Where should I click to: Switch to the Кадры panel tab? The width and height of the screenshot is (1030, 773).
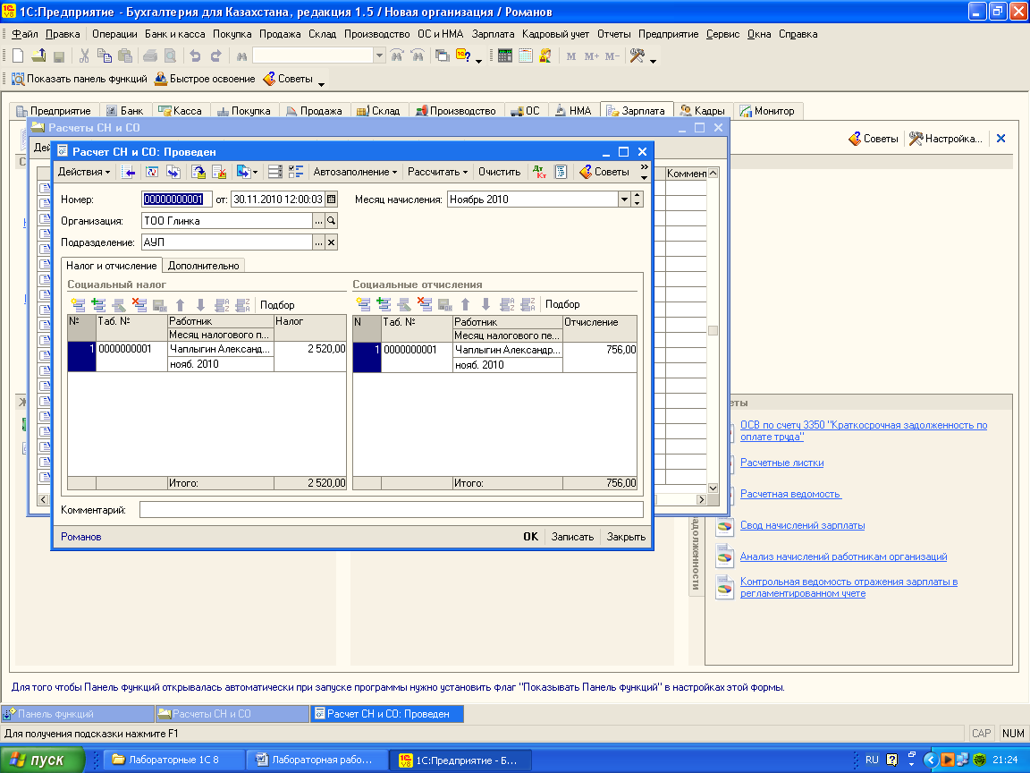click(x=702, y=111)
